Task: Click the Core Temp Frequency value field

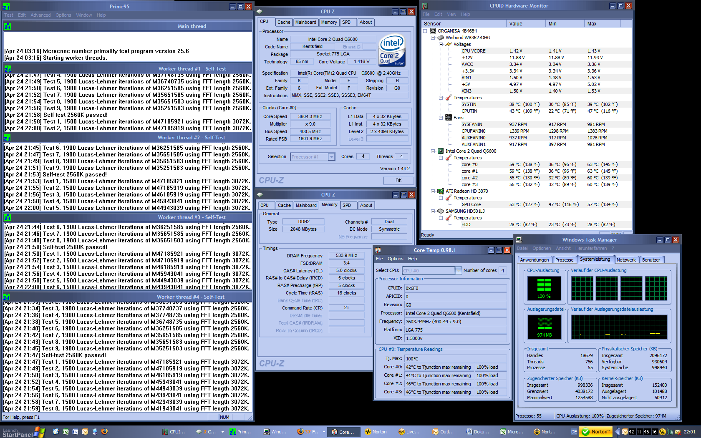Action: click(455, 322)
